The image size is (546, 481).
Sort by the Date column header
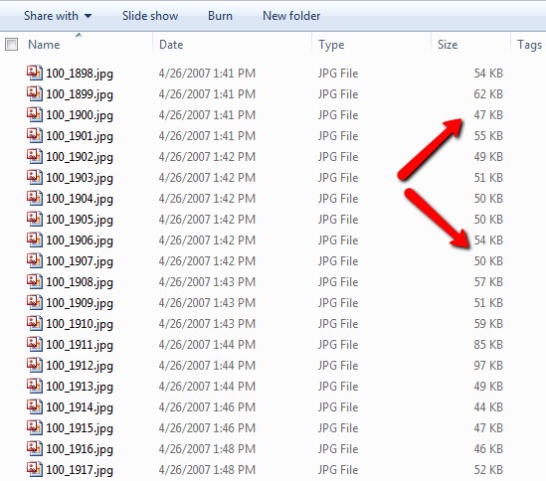(171, 45)
